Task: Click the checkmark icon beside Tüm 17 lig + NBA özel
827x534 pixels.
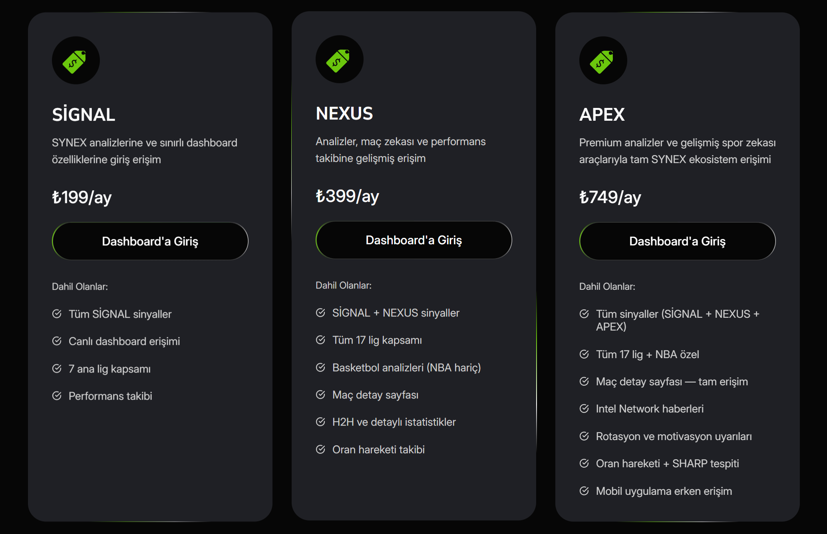Action: [584, 354]
